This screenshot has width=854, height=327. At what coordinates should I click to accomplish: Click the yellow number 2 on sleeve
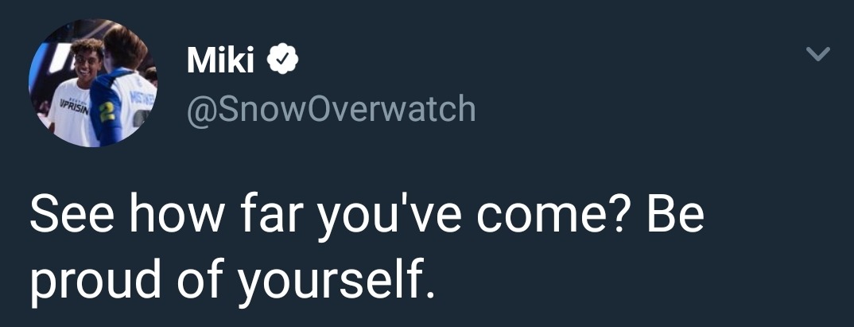107,111
